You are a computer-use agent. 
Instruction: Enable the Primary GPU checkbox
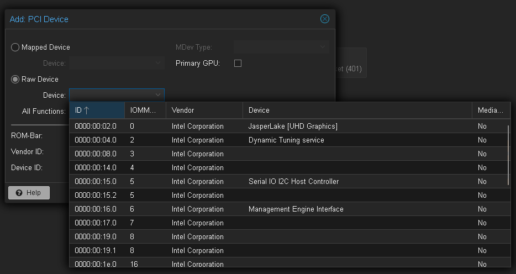(238, 64)
